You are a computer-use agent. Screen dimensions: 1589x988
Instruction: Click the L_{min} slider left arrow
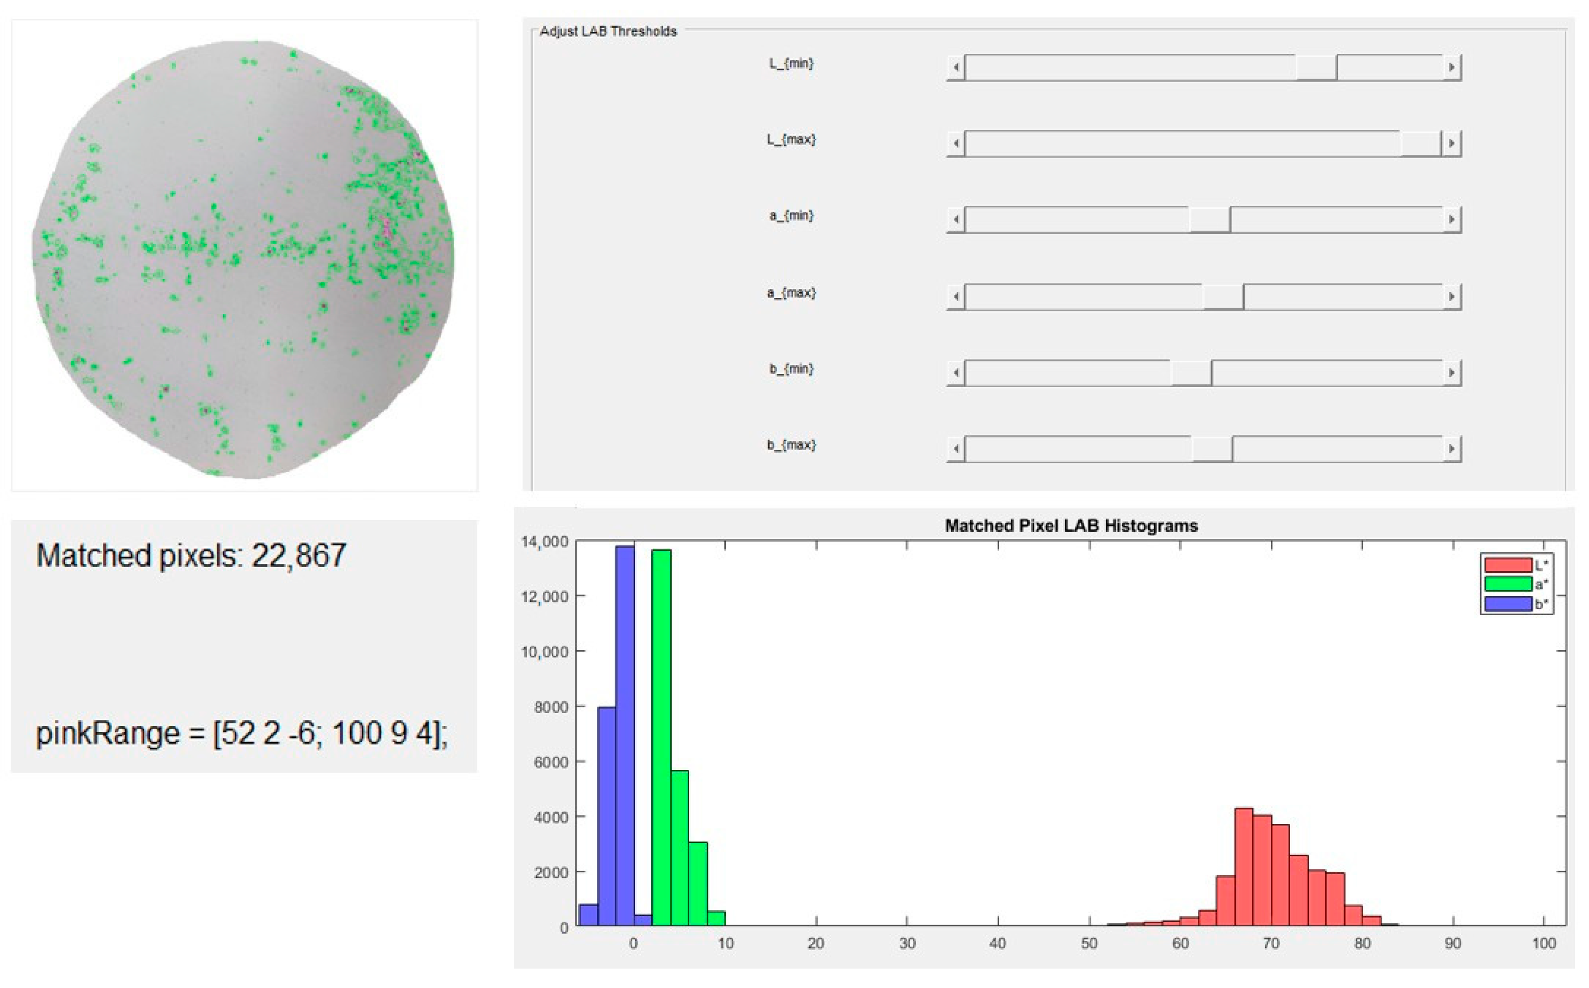tap(956, 67)
